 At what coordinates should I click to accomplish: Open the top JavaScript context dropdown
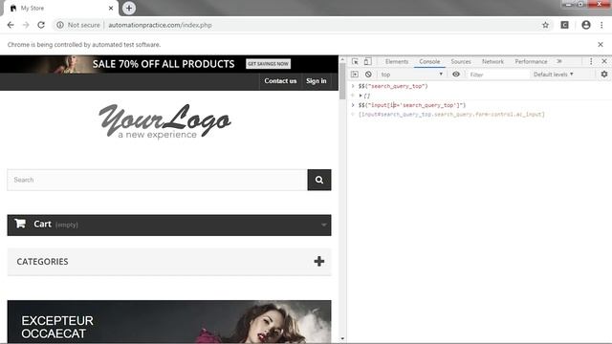tap(412, 75)
